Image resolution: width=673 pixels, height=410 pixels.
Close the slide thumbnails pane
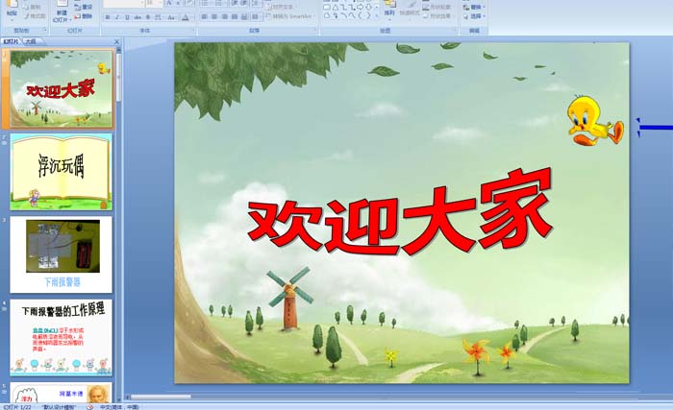pyautogui.click(x=116, y=41)
